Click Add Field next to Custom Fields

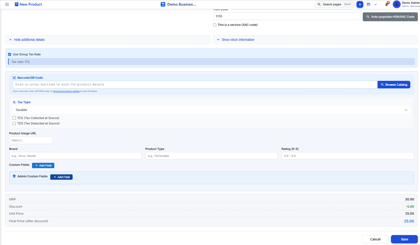pos(43,165)
